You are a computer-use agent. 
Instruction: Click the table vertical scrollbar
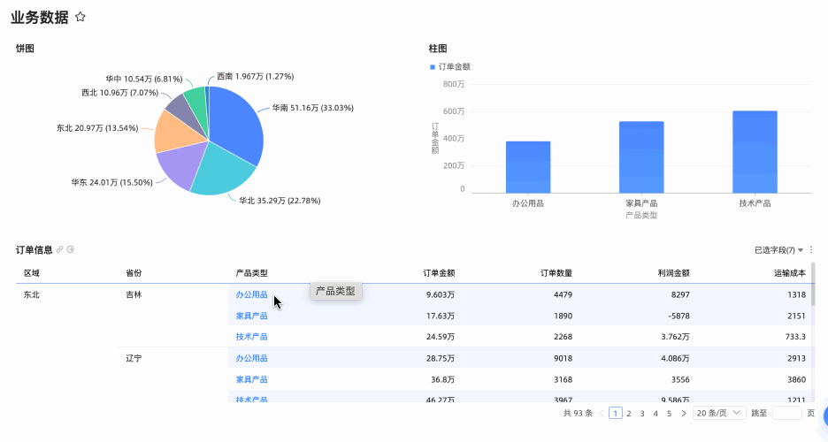[x=813, y=284]
